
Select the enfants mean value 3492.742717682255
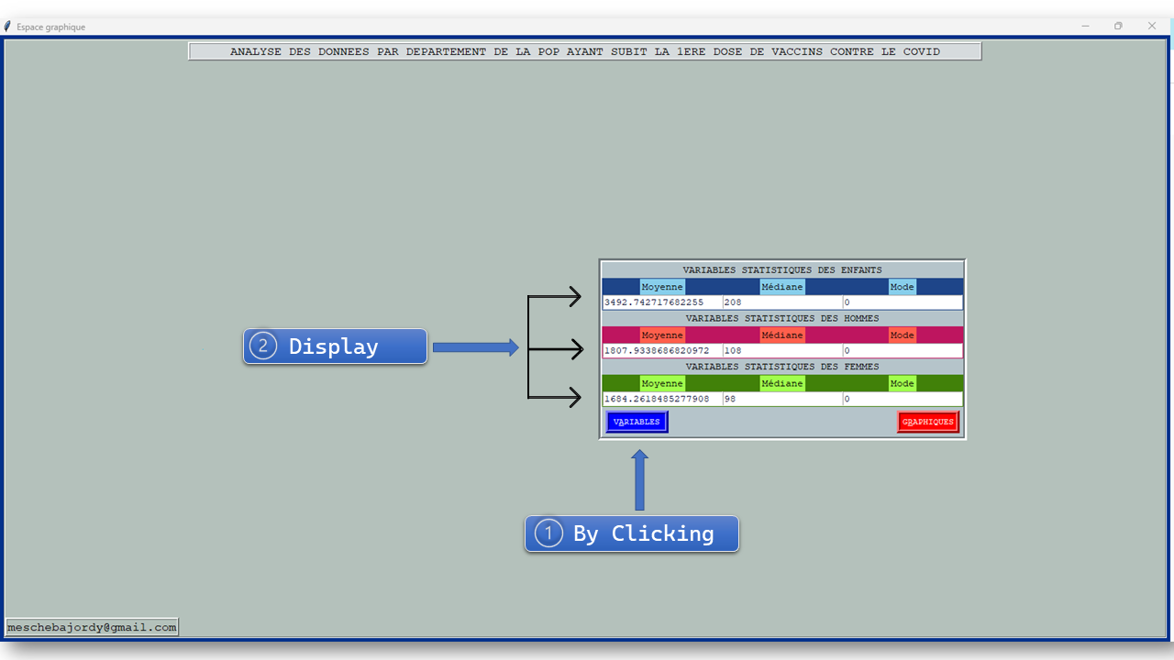(653, 302)
